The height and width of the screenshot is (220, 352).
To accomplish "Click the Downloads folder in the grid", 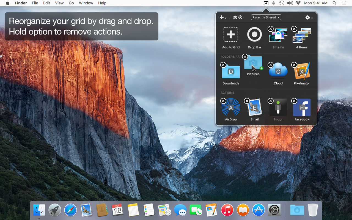I will point(231,72).
